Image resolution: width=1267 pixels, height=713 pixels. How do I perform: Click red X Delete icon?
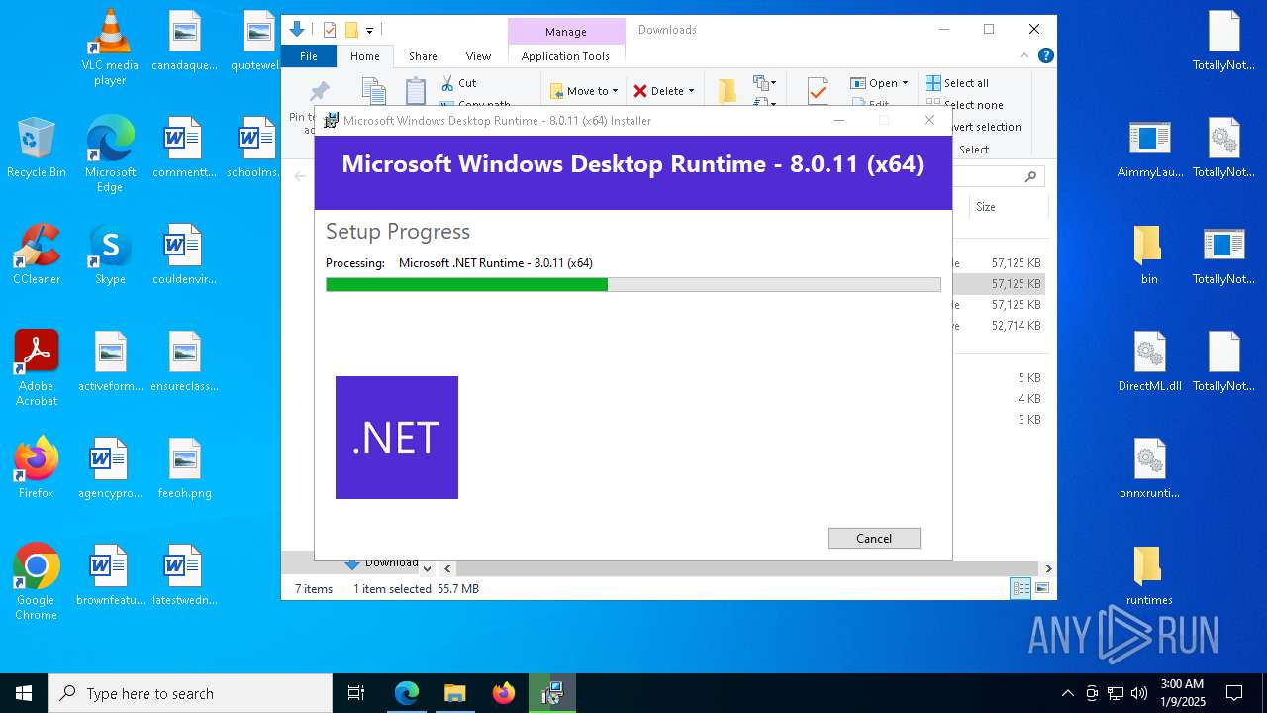640,91
